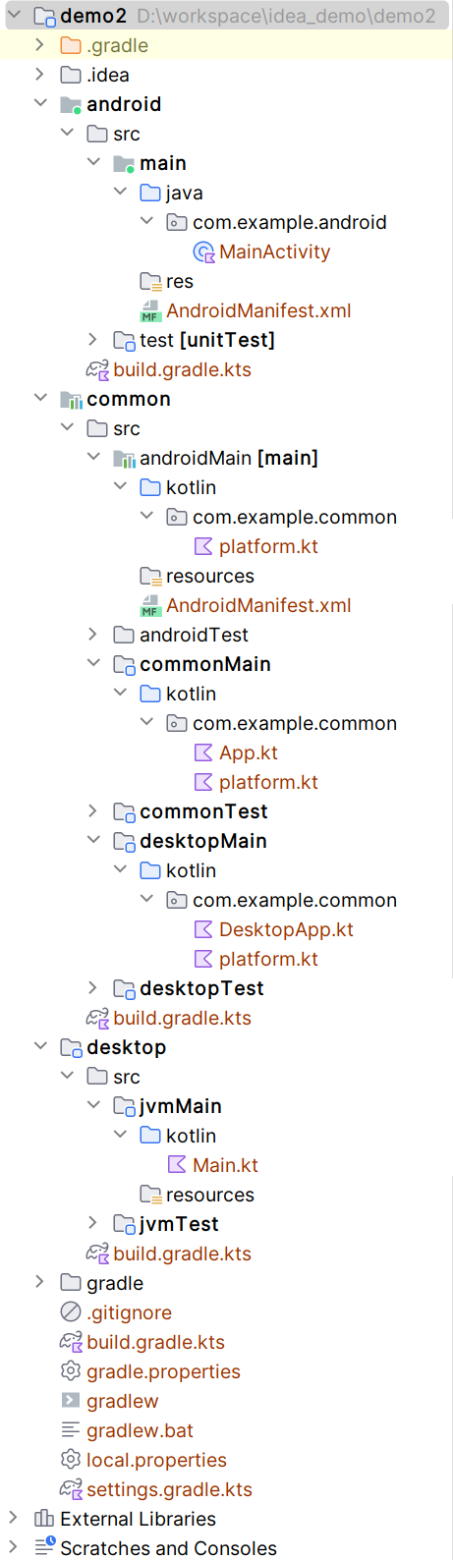Click the AndroidManifest.xml icon under android main
This screenshot has height=1560, width=453.
[150, 311]
